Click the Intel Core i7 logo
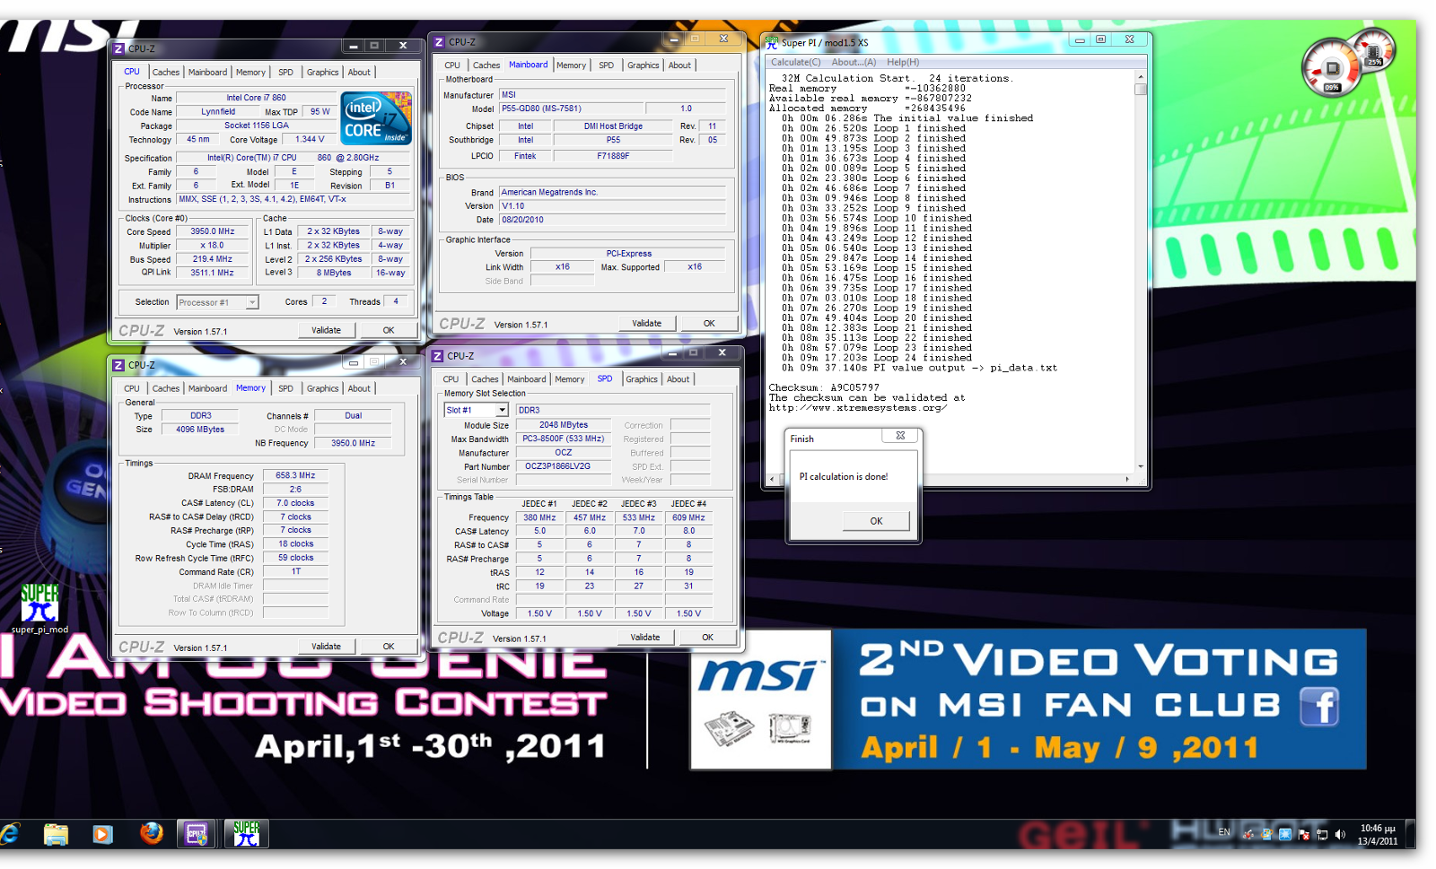1436x869 pixels. pyautogui.click(x=376, y=117)
